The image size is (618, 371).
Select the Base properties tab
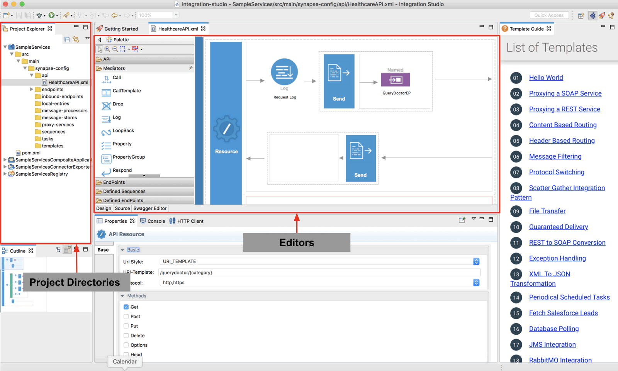pyautogui.click(x=103, y=250)
